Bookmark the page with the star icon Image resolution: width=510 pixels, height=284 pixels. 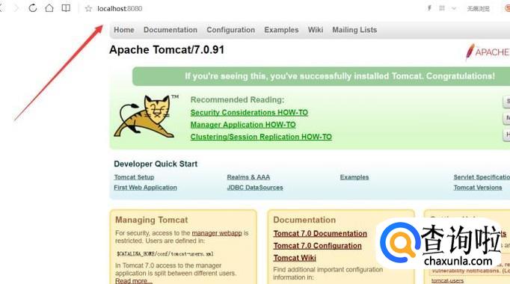tap(88, 9)
